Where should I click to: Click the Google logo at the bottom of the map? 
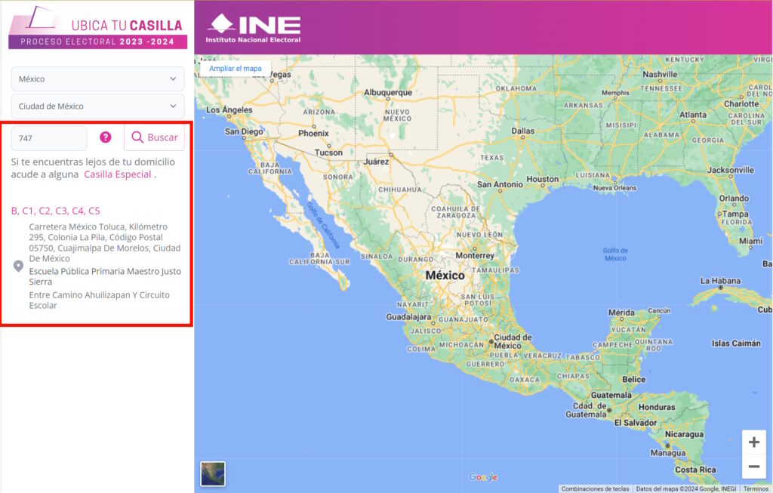pyautogui.click(x=483, y=476)
